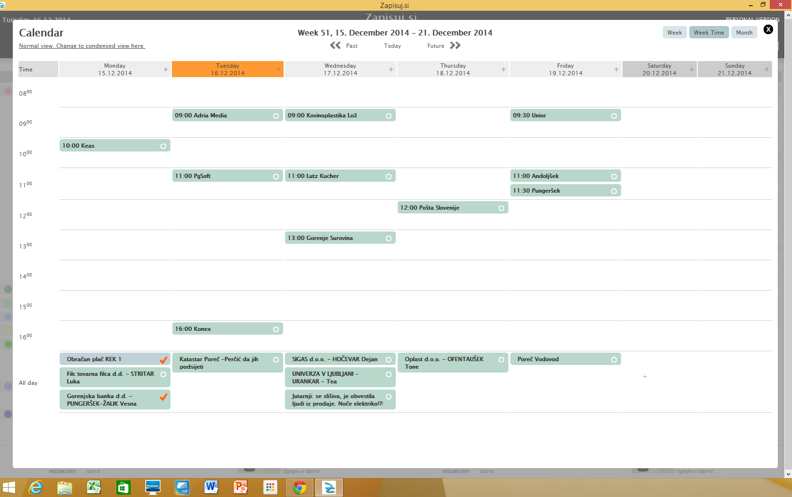The height and width of the screenshot is (497, 792).
Task: Click the vertical scrollbar down arrow
Action: coord(788,473)
